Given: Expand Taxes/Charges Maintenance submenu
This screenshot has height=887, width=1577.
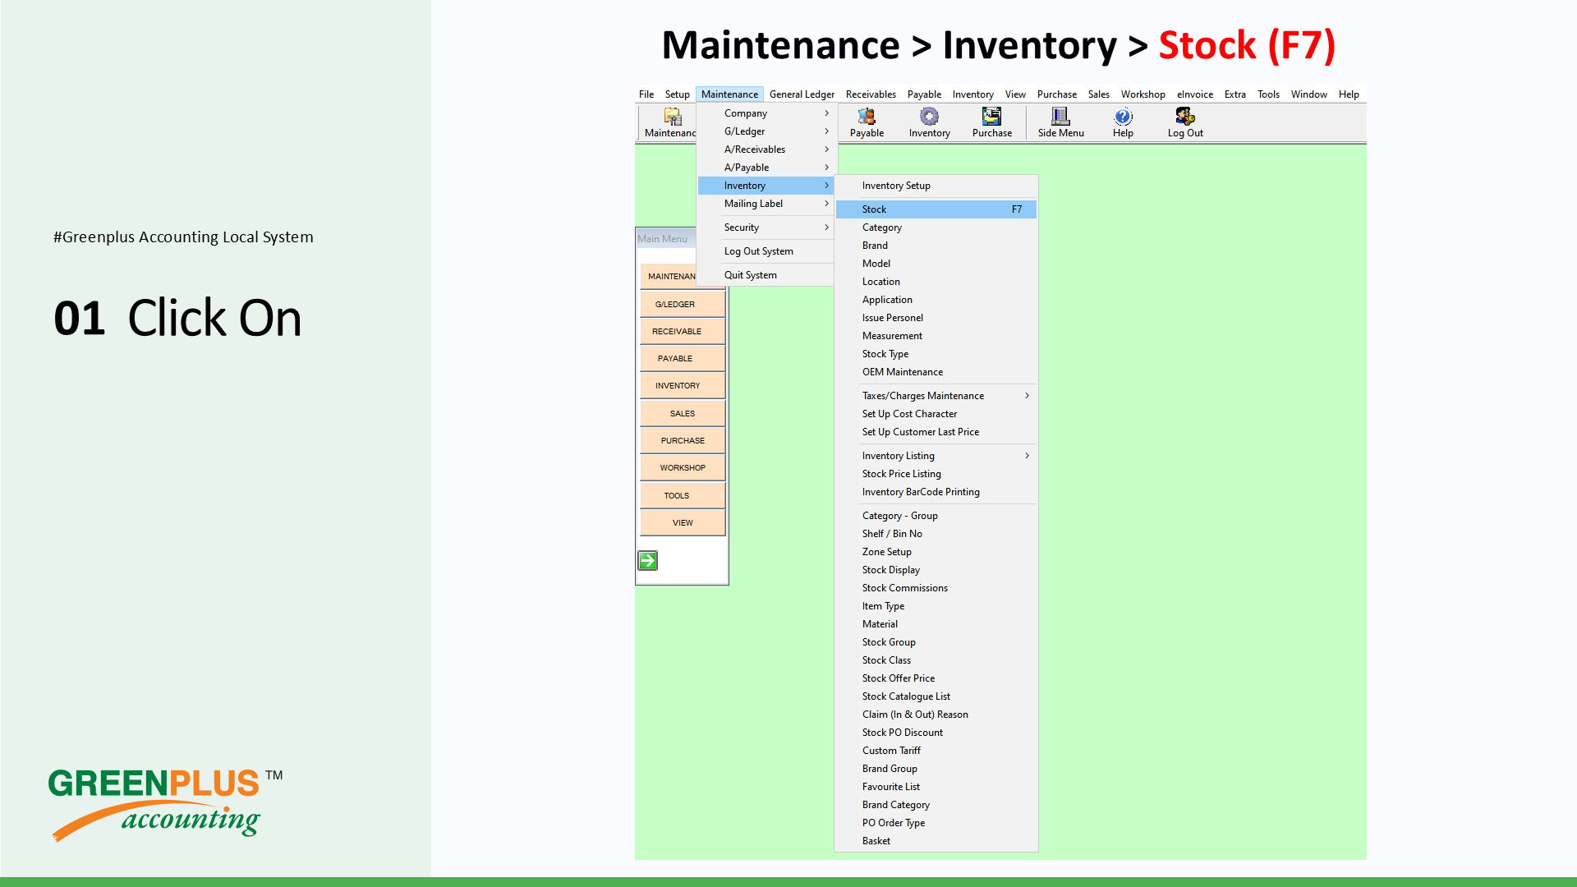Looking at the screenshot, I should (x=936, y=396).
